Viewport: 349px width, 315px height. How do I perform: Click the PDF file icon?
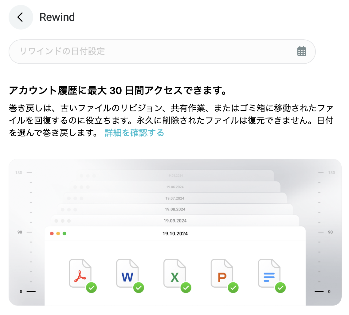[80, 273]
